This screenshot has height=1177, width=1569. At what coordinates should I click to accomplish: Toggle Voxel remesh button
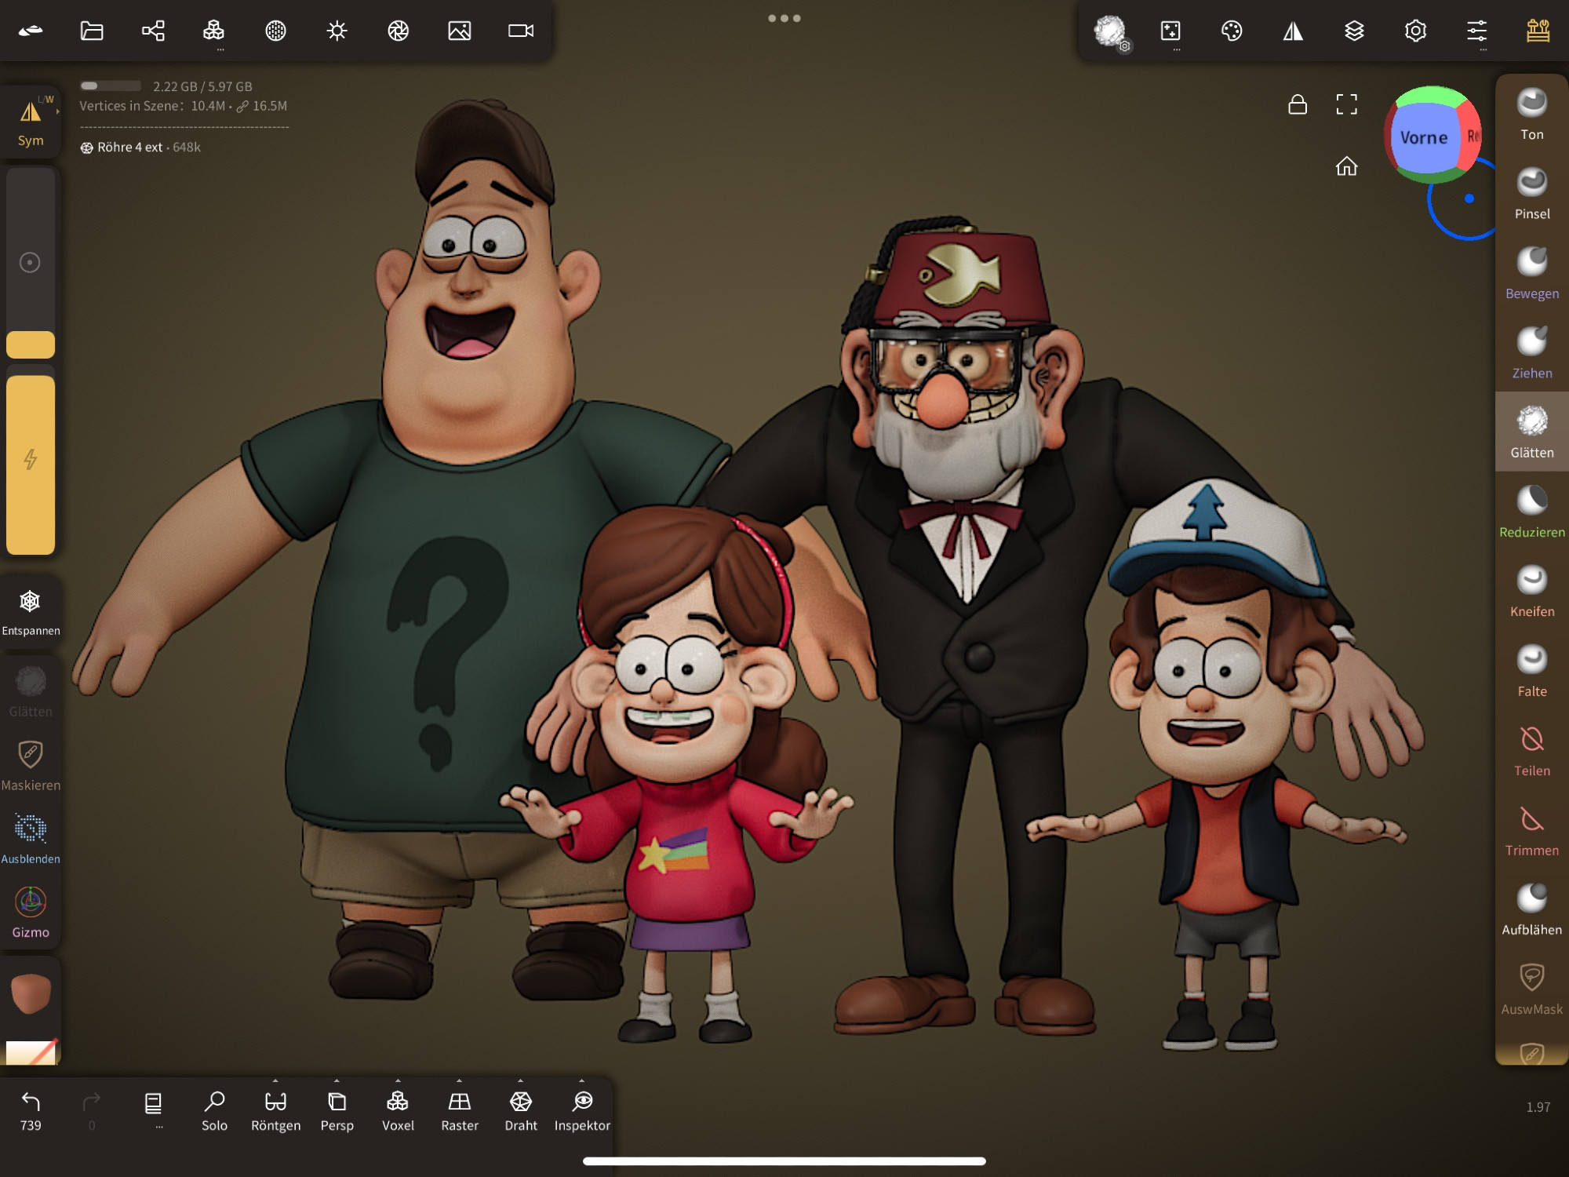coord(398,1111)
